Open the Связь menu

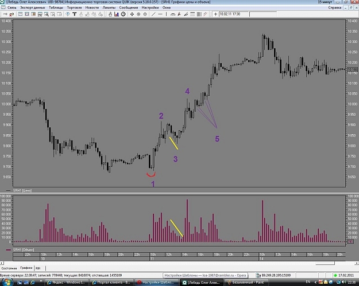coord(12,7)
